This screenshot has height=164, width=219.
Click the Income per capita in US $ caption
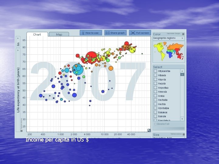point(57,140)
